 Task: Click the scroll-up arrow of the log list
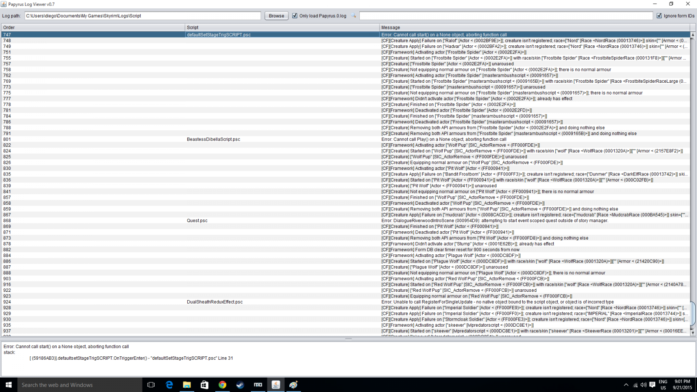tap(693, 34)
